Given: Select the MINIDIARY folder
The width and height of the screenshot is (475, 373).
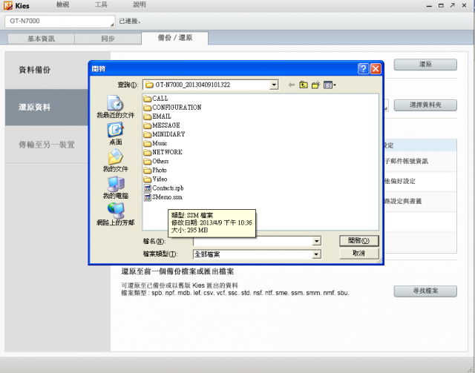Looking at the screenshot, I should (164, 134).
